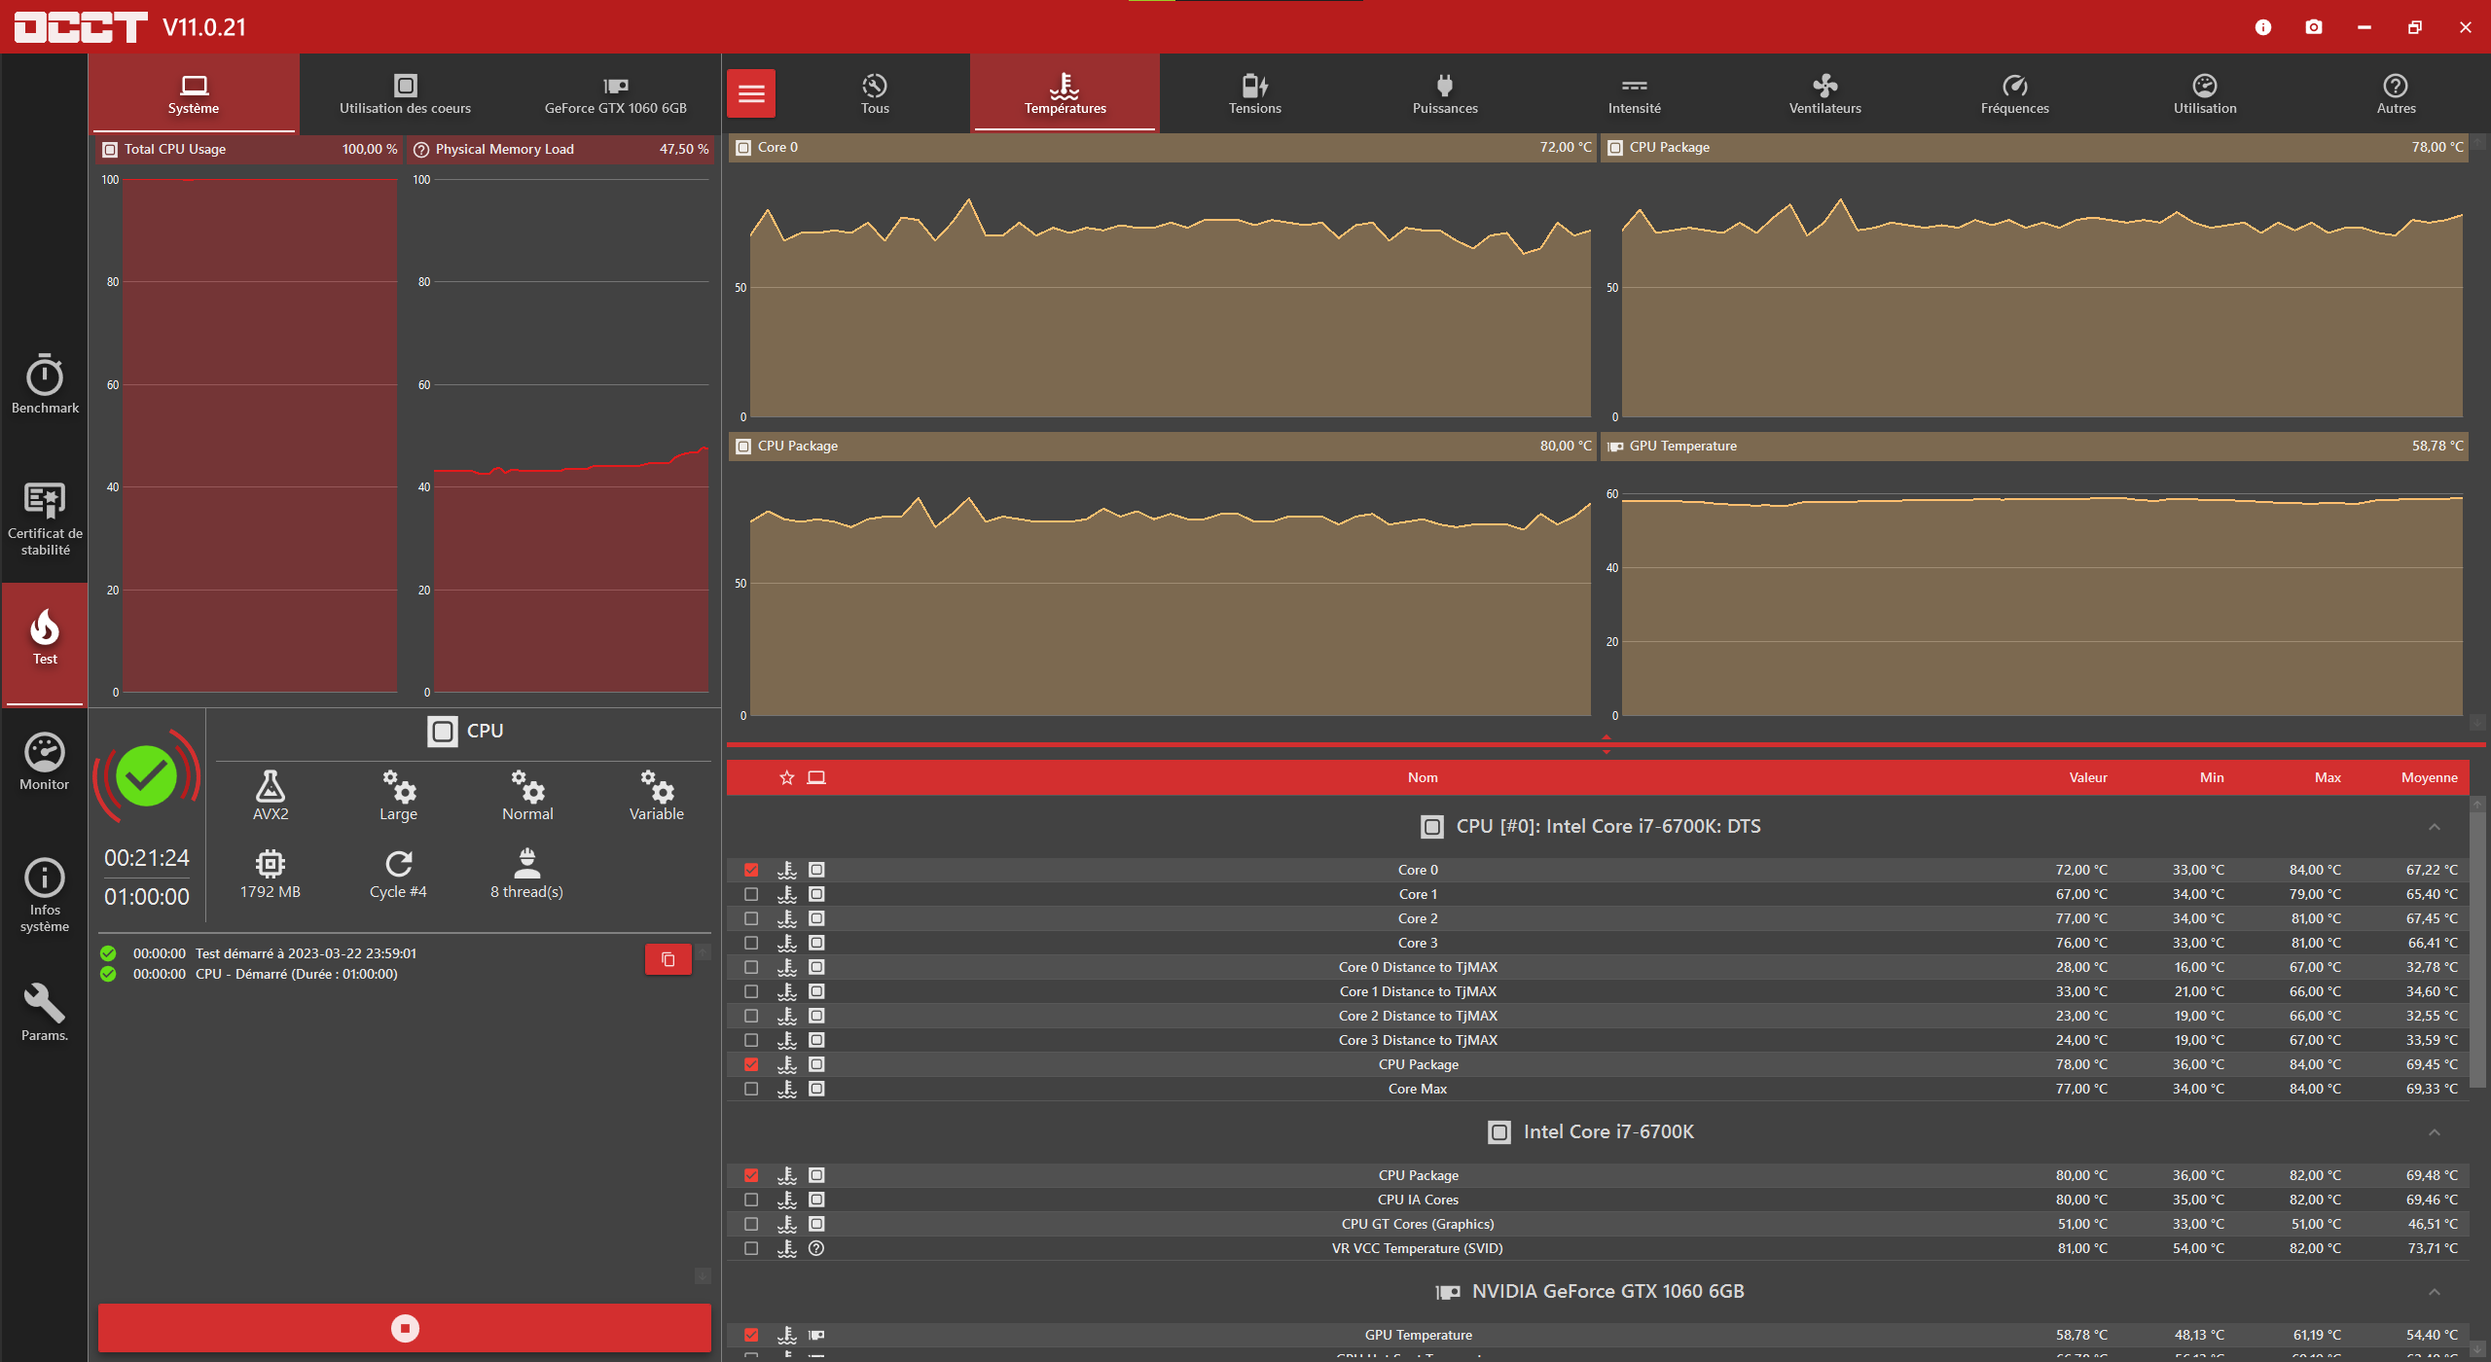Open the Monitor section

point(45,762)
